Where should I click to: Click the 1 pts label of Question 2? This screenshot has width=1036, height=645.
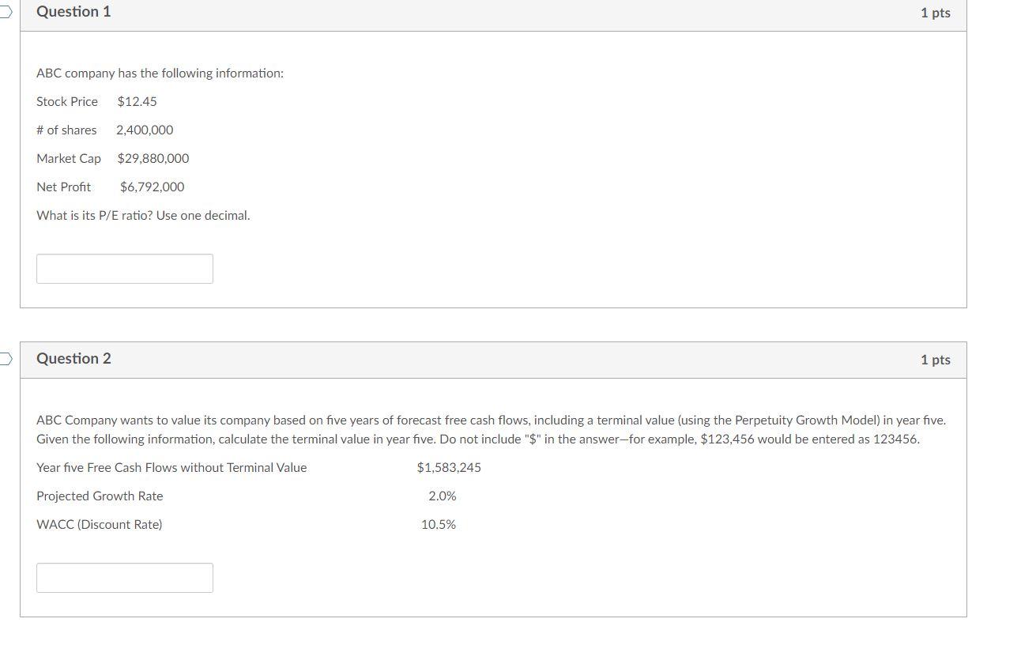[935, 360]
